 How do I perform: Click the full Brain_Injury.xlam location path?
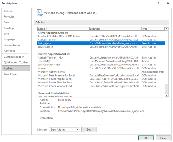(101, 111)
